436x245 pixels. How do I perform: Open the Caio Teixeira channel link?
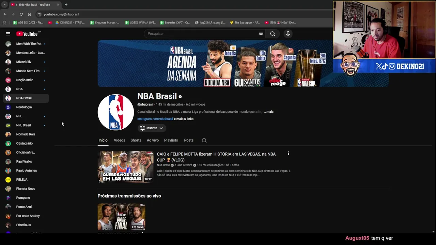point(184,165)
